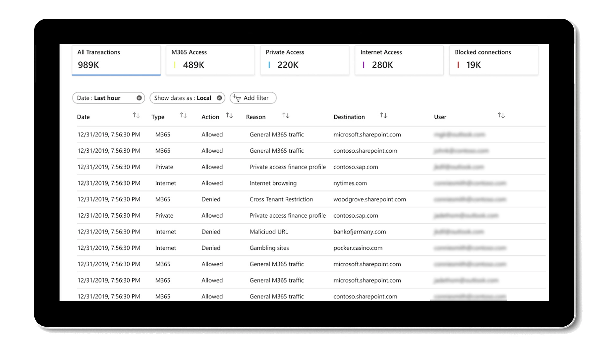The width and height of the screenshot is (608, 345).
Task: Sort by User column arrow icon
Action: tap(501, 116)
